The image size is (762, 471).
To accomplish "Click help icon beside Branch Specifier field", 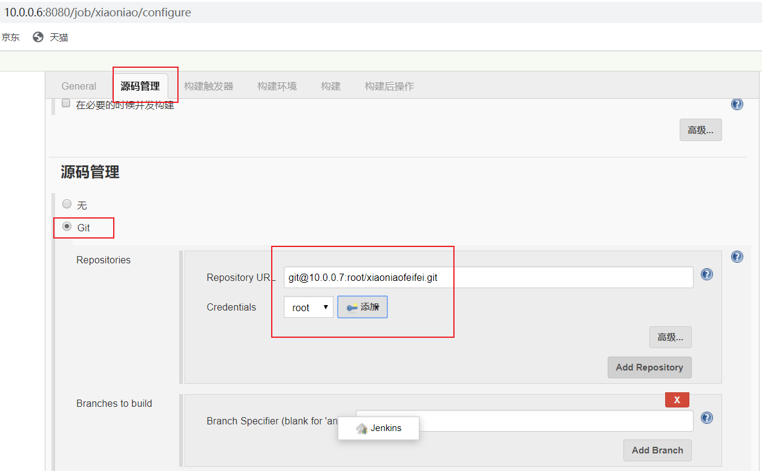I will 706,418.
